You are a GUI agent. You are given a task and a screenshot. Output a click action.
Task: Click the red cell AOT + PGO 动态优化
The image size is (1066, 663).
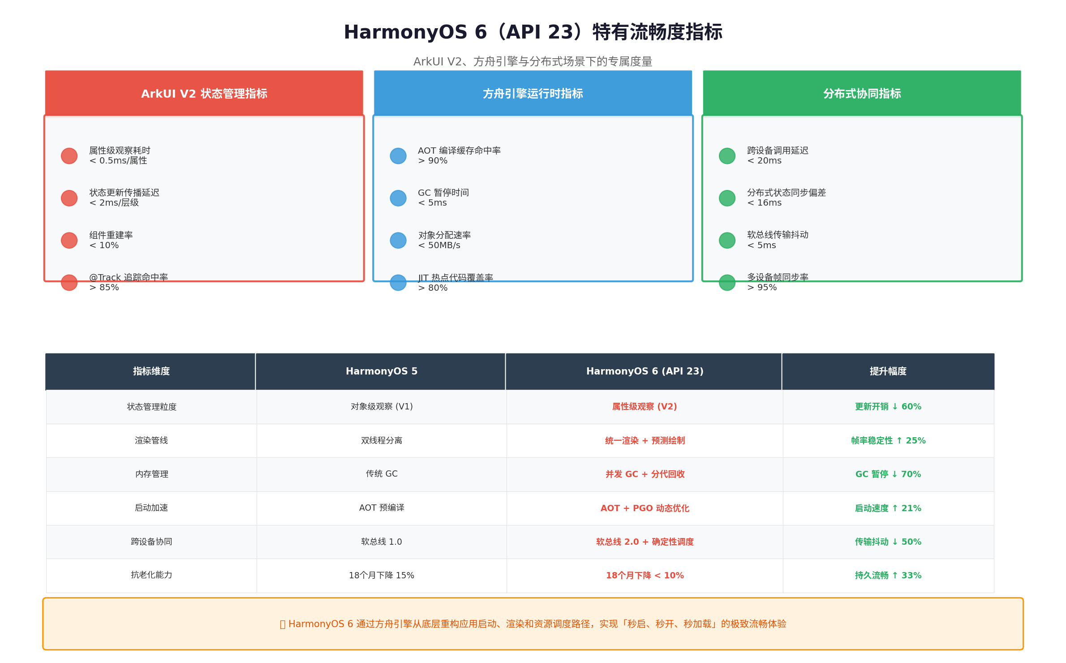tap(645, 508)
